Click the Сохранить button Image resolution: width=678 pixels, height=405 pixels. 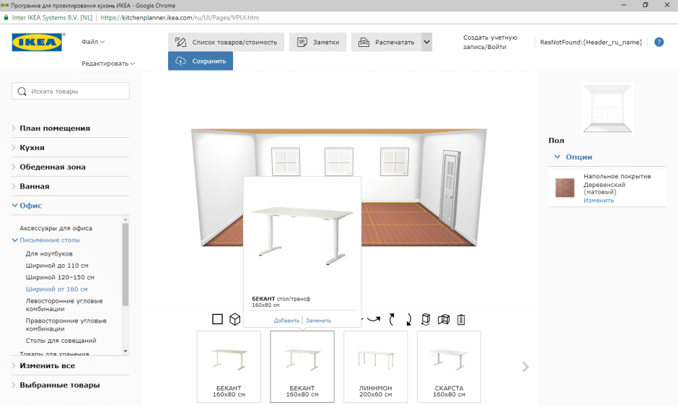(201, 61)
